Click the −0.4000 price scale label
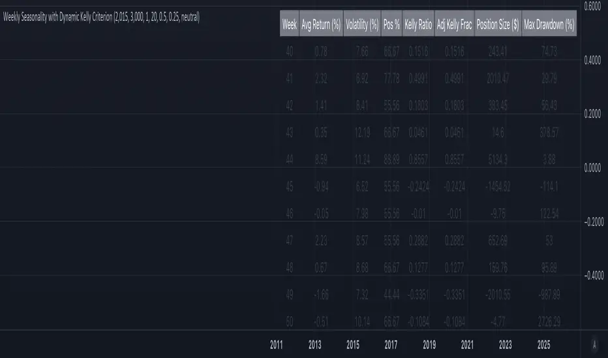The image size is (608, 358). click(592, 275)
